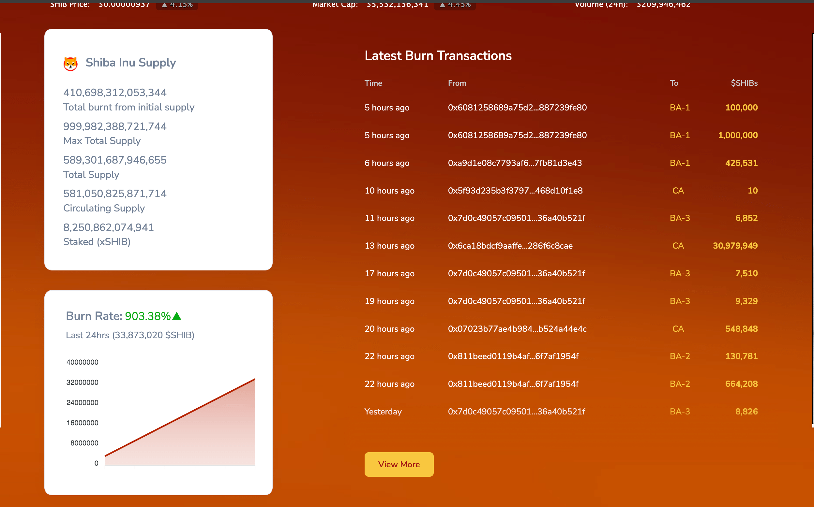814x507 pixels.
Task: Open the 0x5f93d235b3f3797...468d10f1e8 transaction
Action: (x=515, y=191)
